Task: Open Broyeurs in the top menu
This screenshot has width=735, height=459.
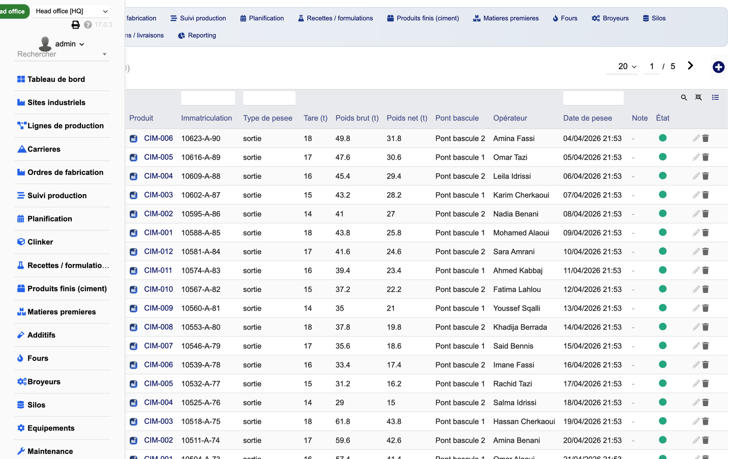Action: pyautogui.click(x=610, y=18)
